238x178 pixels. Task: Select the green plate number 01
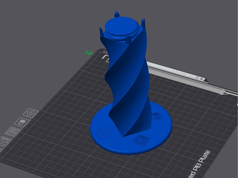89,53
